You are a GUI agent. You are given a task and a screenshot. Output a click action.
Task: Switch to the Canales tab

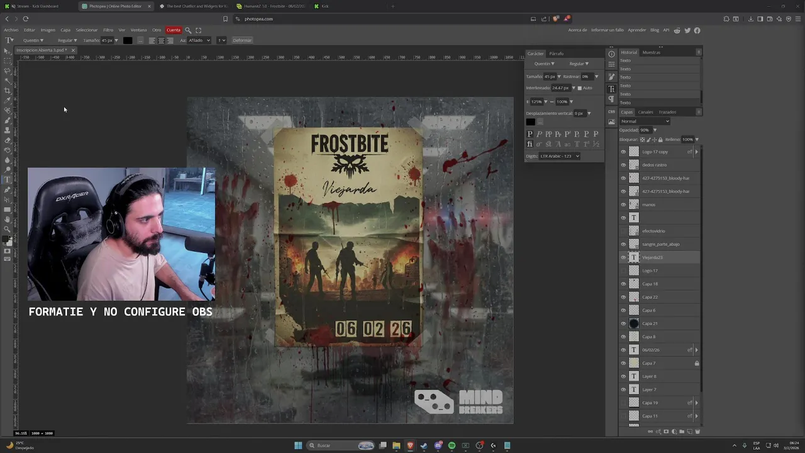646,112
